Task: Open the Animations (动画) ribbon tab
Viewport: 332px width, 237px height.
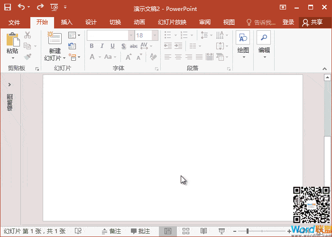Action: (x=139, y=22)
